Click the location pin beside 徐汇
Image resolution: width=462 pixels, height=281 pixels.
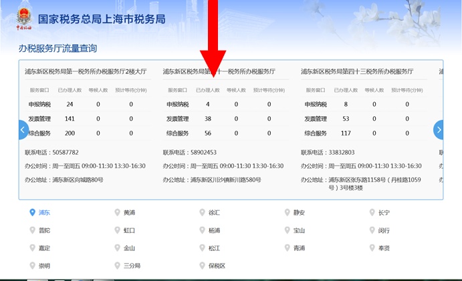pyautogui.click(x=202, y=212)
